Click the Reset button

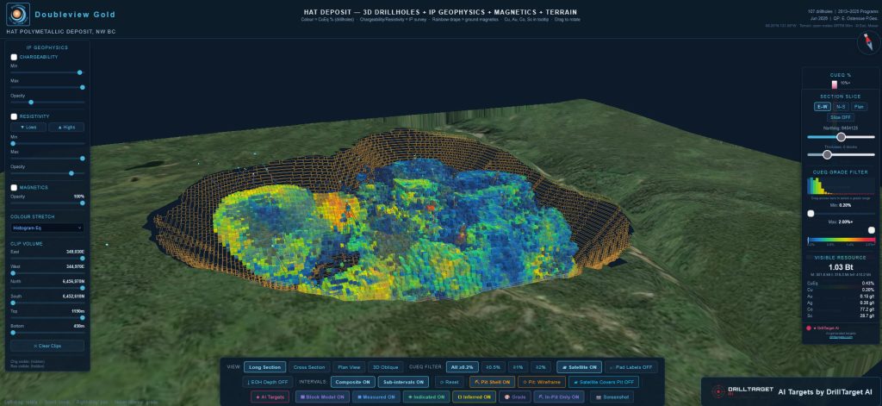click(450, 382)
